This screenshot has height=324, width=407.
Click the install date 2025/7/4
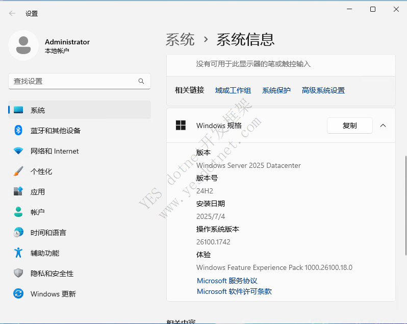coord(211,216)
